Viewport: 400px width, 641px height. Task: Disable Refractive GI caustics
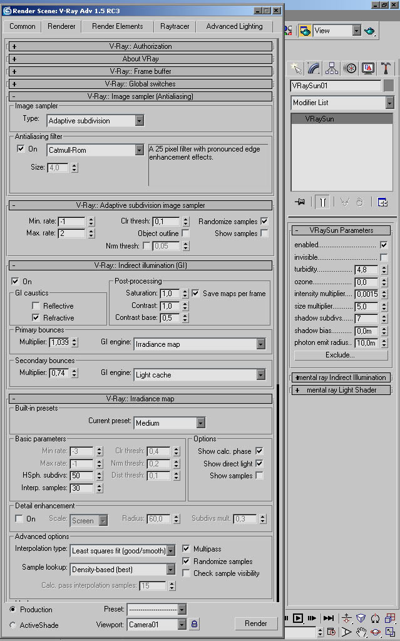coord(36,317)
